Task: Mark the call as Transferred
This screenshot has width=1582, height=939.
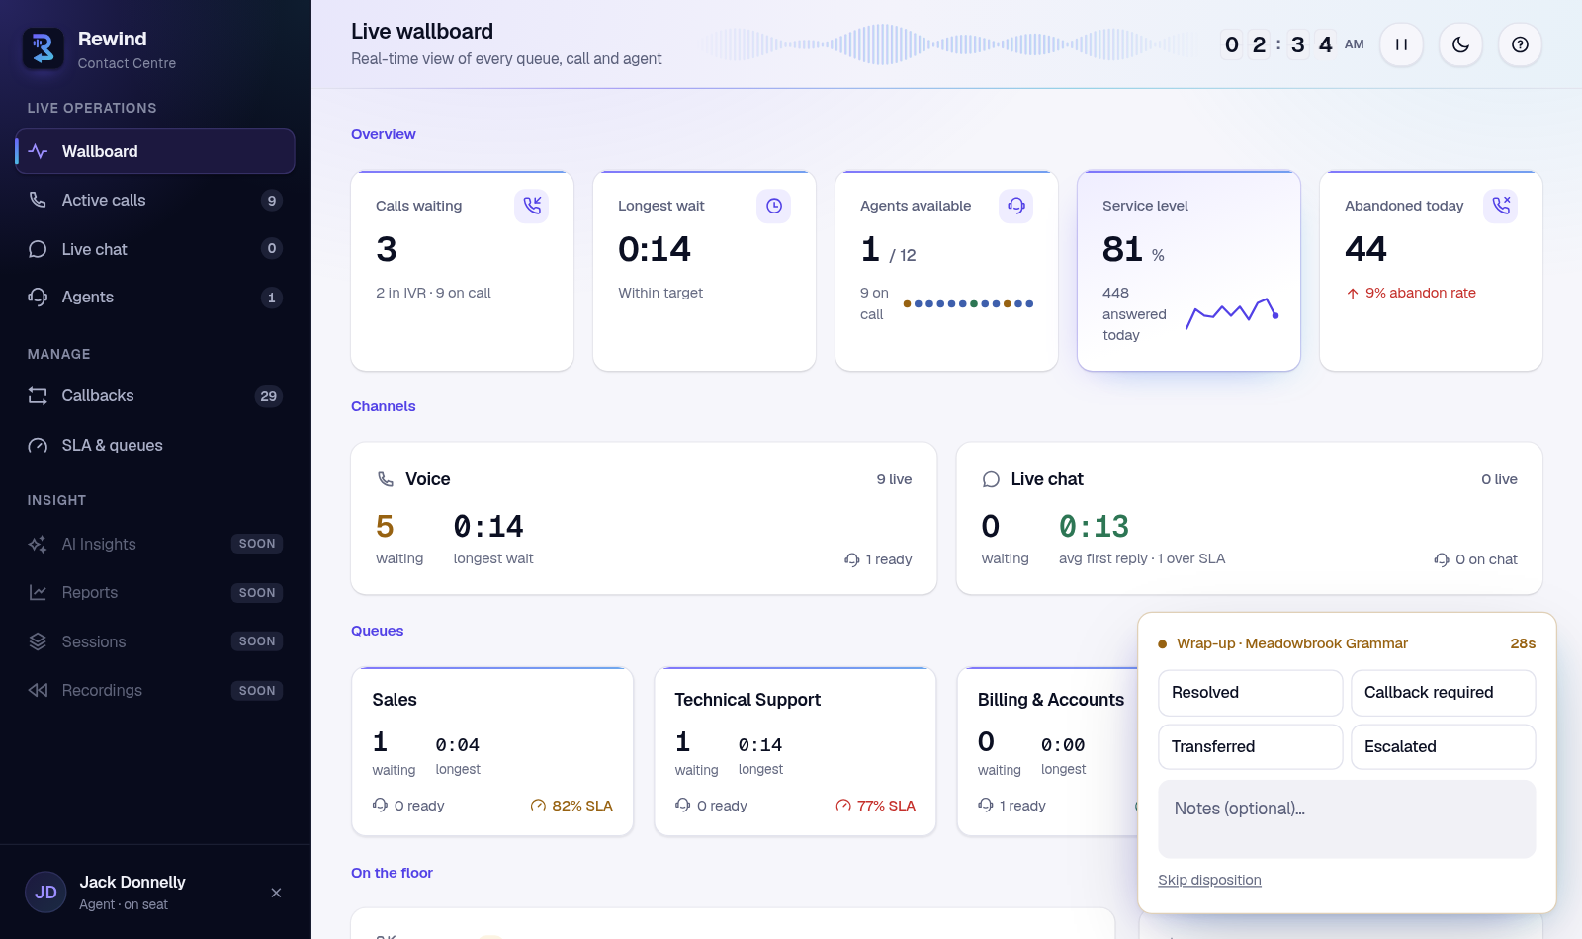Action: (1251, 746)
